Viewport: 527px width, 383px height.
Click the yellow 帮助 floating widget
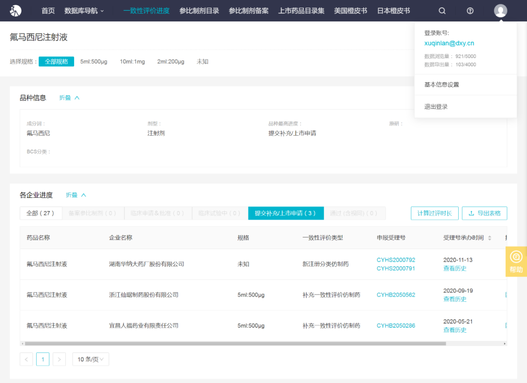pyautogui.click(x=516, y=261)
